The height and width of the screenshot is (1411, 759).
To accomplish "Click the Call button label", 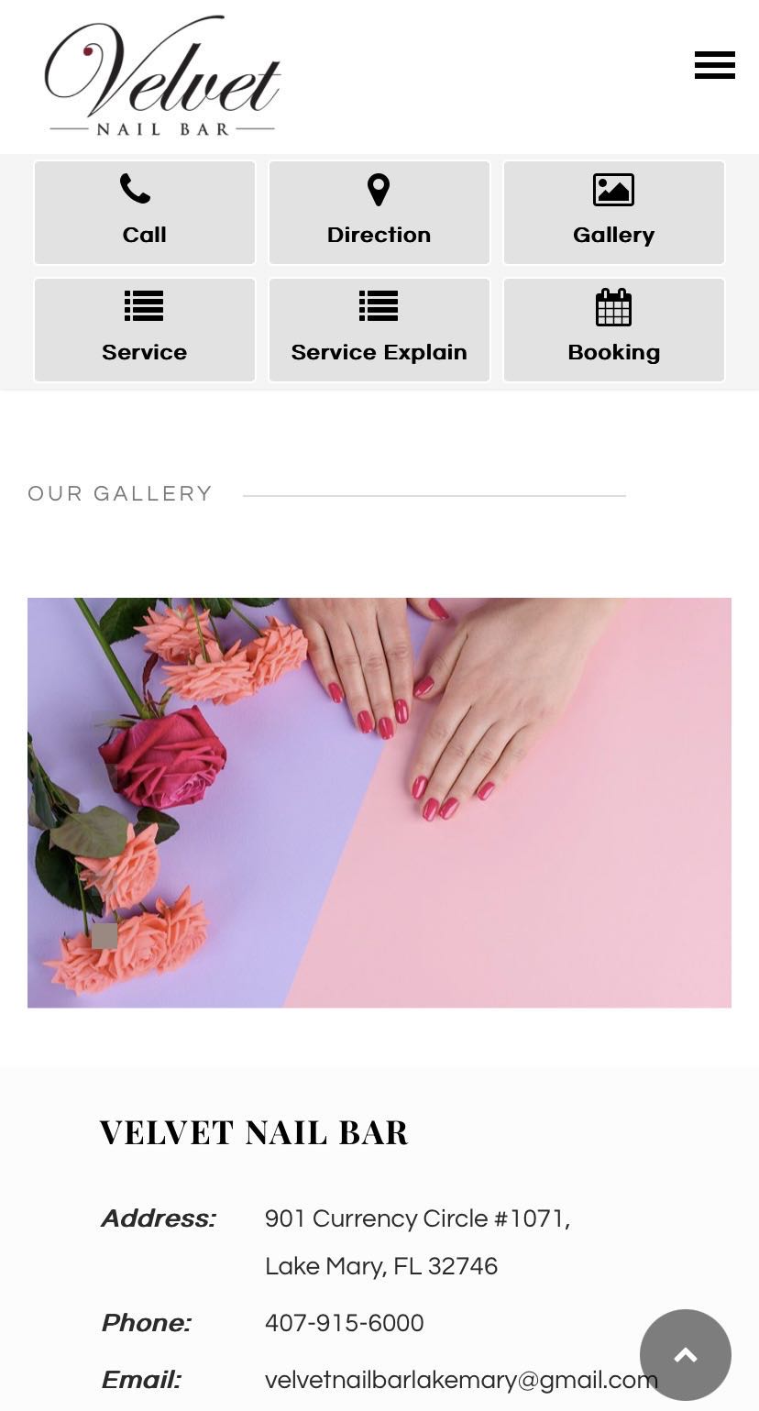I will pos(145,235).
